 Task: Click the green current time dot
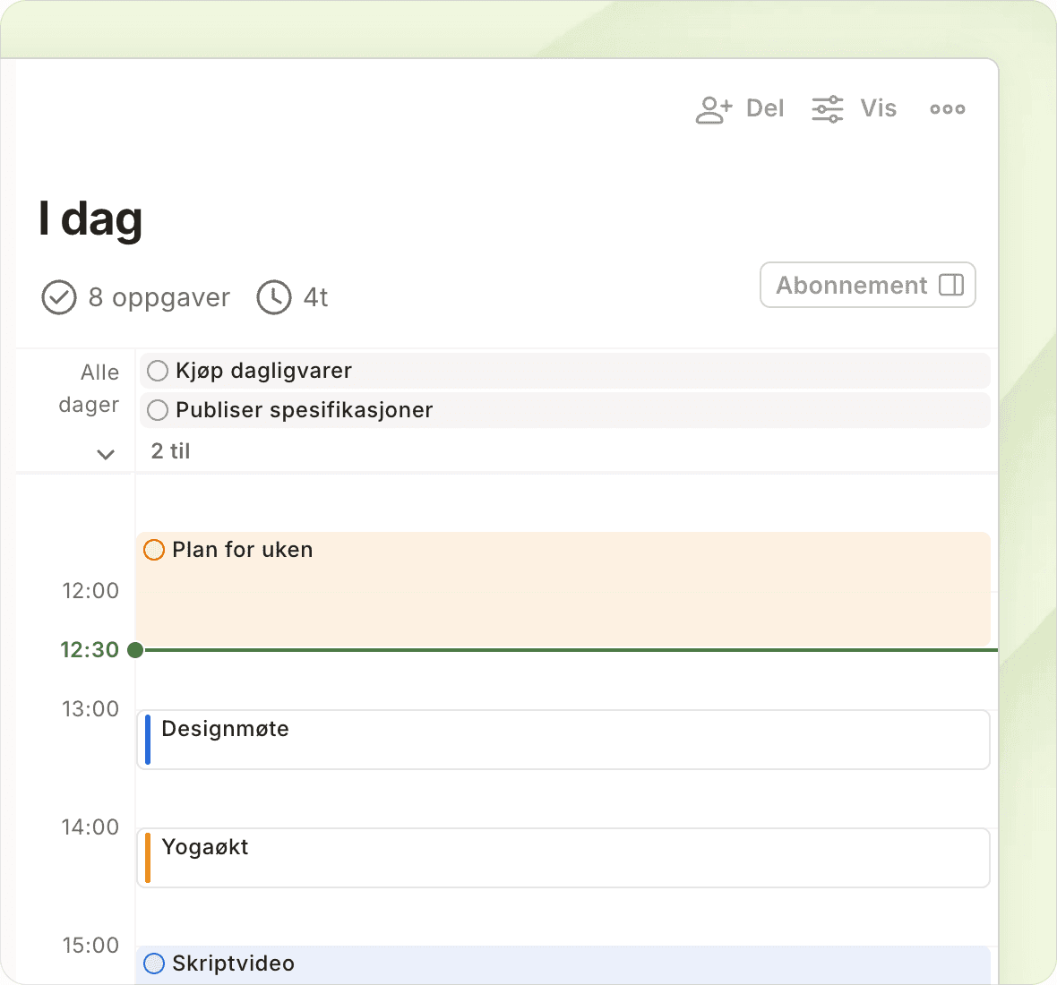click(x=135, y=650)
